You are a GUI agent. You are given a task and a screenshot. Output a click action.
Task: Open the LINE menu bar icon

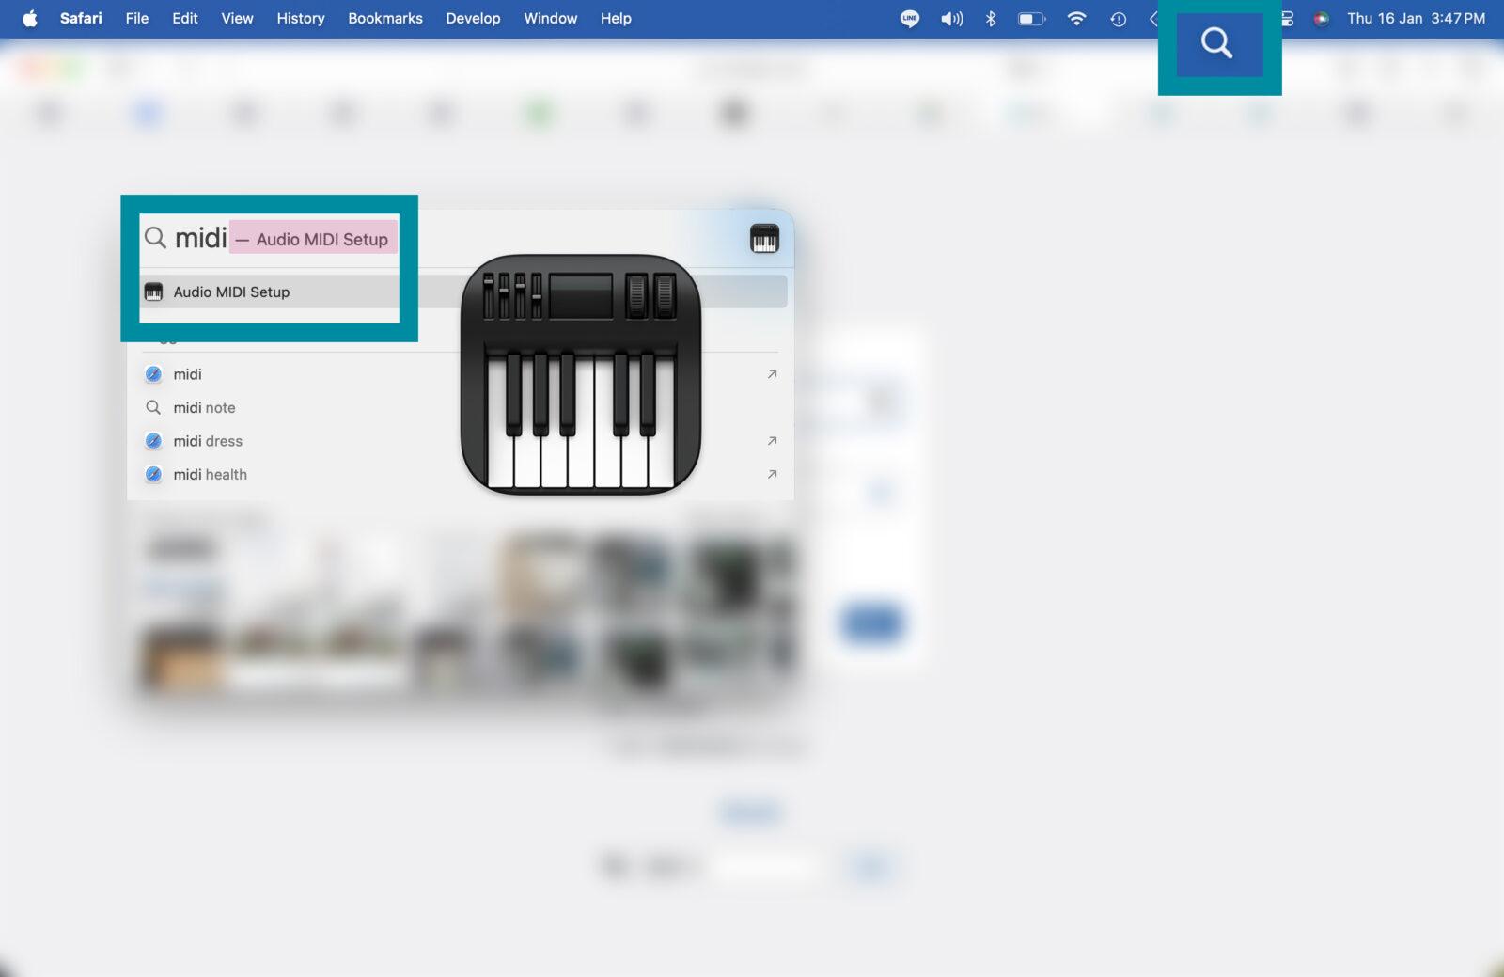(x=909, y=19)
